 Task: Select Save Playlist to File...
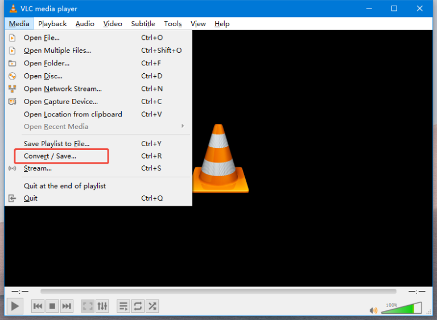tap(98, 144)
